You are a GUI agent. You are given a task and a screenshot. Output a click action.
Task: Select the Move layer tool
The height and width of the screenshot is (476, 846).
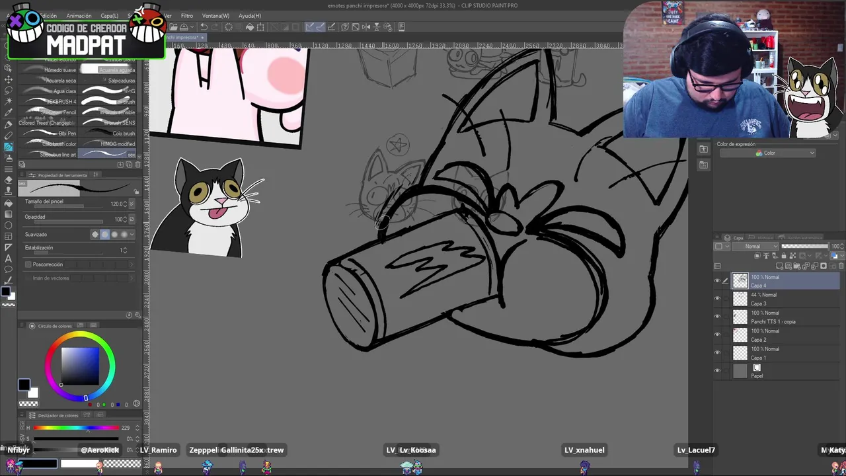click(x=8, y=79)
